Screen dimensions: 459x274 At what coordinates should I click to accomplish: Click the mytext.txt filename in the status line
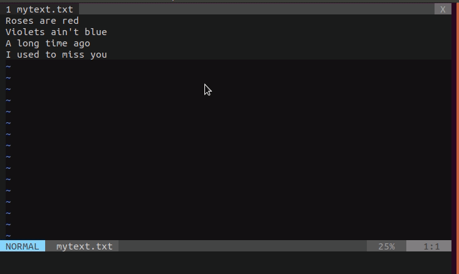[x=84, y=246]
